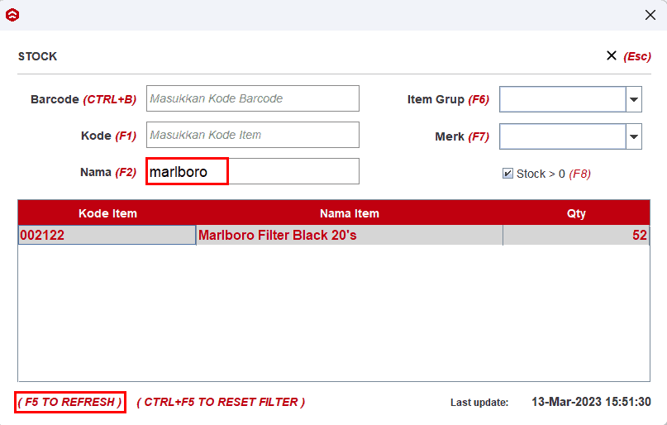Image resolution: width=667 pixels, height=425 pixels.
Task: Click the red app logo in title bar
Action: pos(12,15)
